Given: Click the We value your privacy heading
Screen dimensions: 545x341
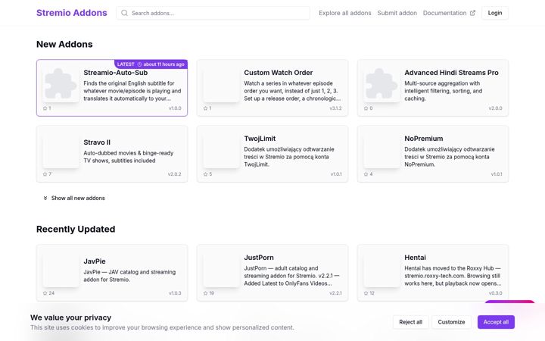Looking at the screenshot, I should point(70,318).
